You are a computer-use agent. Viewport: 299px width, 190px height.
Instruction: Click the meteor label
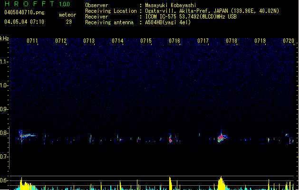pos(68,15)
